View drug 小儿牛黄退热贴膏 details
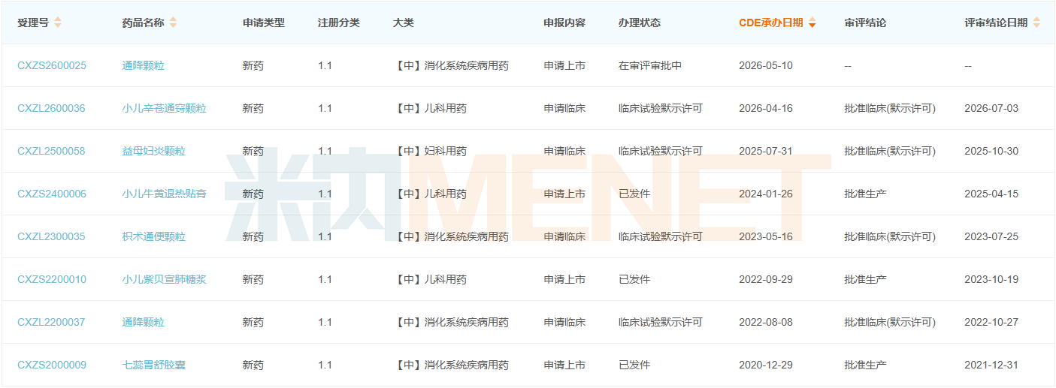The image size is (1056, 388). point(164,194)
